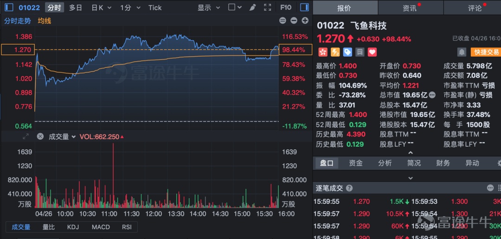
Task: Select the 量比 indicator
Action: (49, 227)
